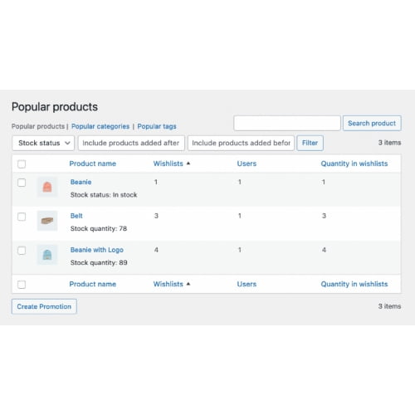Viewport: 415px width, 415px height.
Task: Click the Create Promotion button
Action: 44,306
